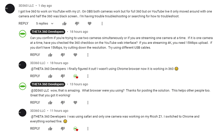Heart the top 3D360 LLC comment
This screenshot has height=132, width=218.
tap(89, 24)
